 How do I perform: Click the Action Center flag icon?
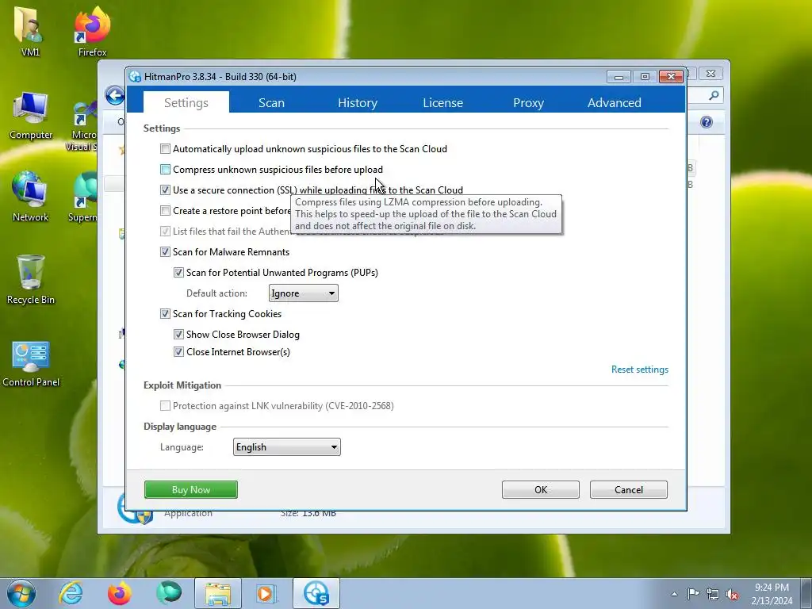pyautogui.click(x=693, y=594)
